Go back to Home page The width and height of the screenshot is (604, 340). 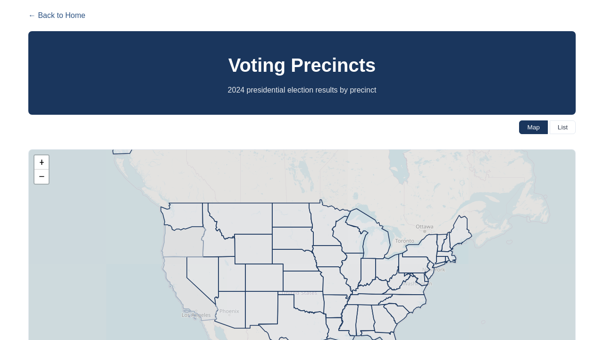(x=57, y=16)
